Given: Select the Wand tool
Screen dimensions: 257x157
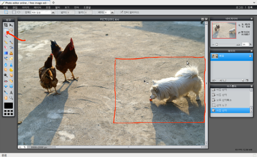Looking at the screenshot, I should click(6, 36).
